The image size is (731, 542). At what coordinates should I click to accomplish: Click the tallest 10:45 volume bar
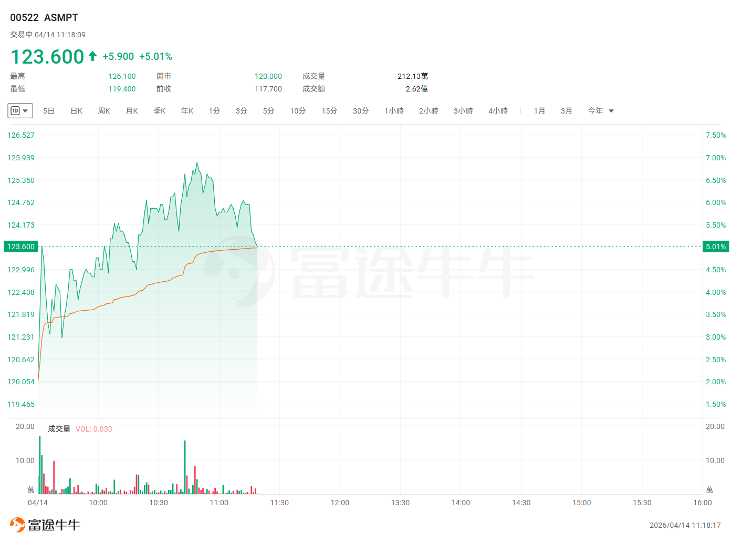click(185, 467)
